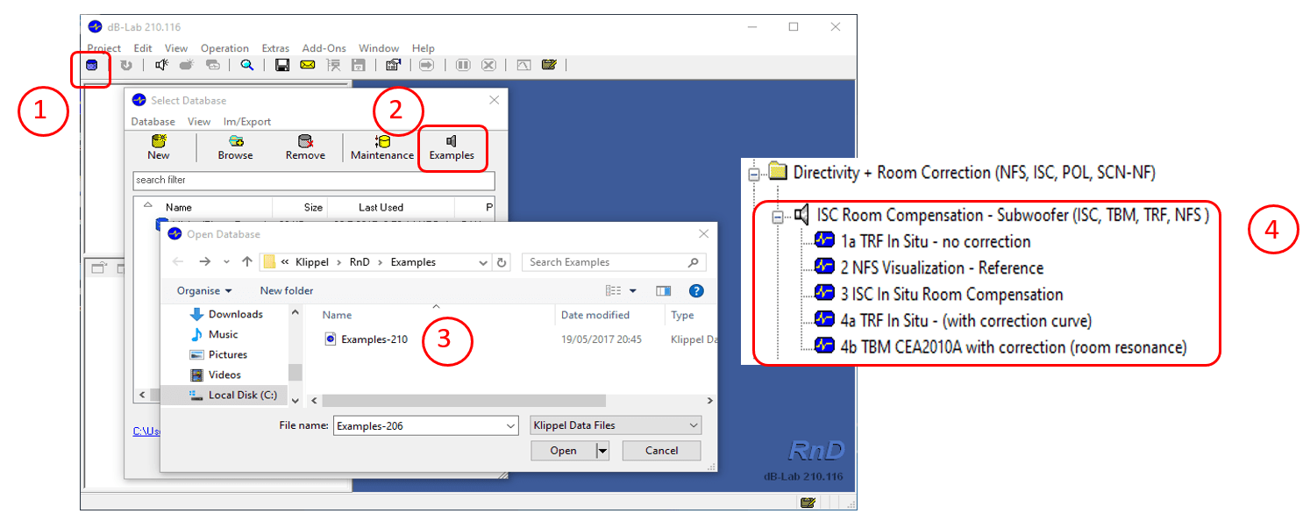This screenshot has height=528, width=1310.
Task: Click the Cancel button
Action: pos(662,451)
